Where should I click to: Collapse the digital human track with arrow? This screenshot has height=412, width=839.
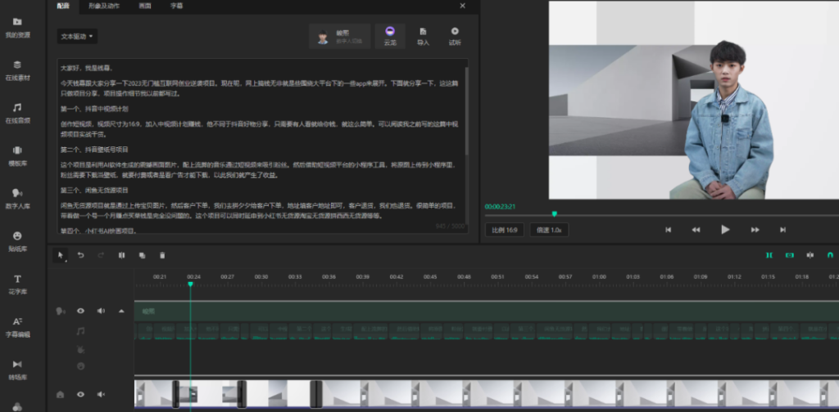[122, 311]
